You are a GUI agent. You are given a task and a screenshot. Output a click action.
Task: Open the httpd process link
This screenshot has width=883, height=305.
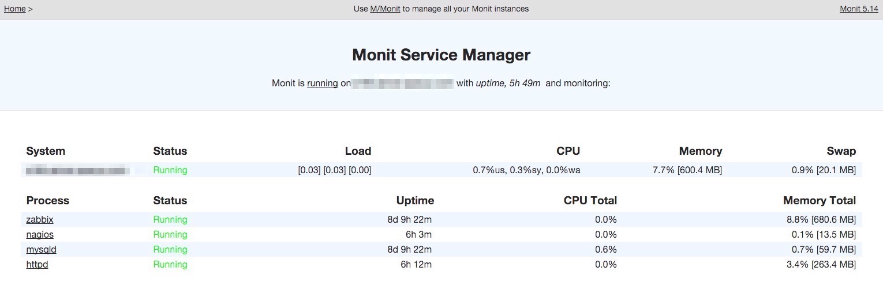pos(37,265)
